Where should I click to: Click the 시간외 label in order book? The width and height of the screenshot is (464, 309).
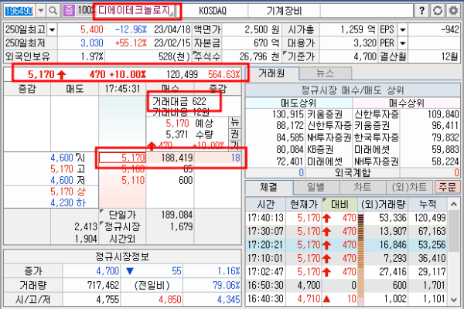pyautogui.click(x=122, y=239)
